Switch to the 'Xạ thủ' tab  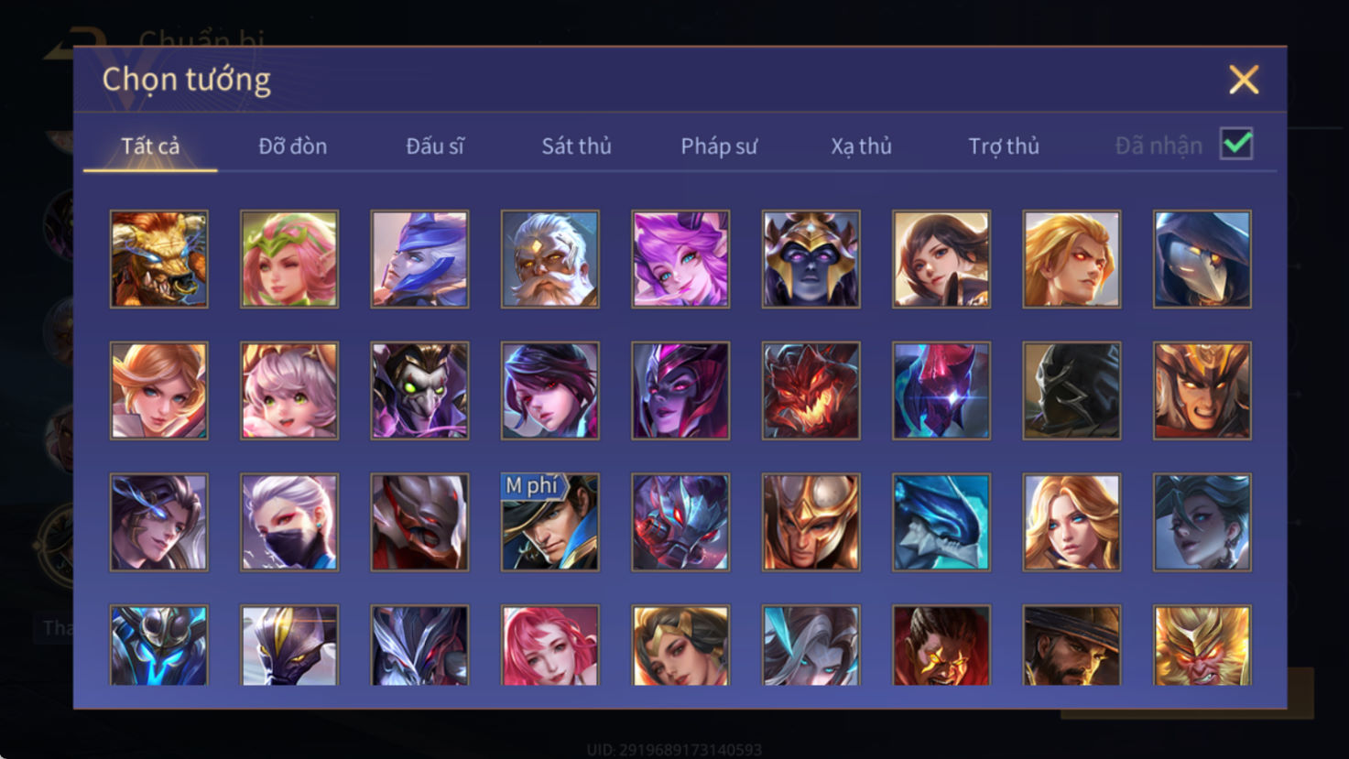(861, 146)
